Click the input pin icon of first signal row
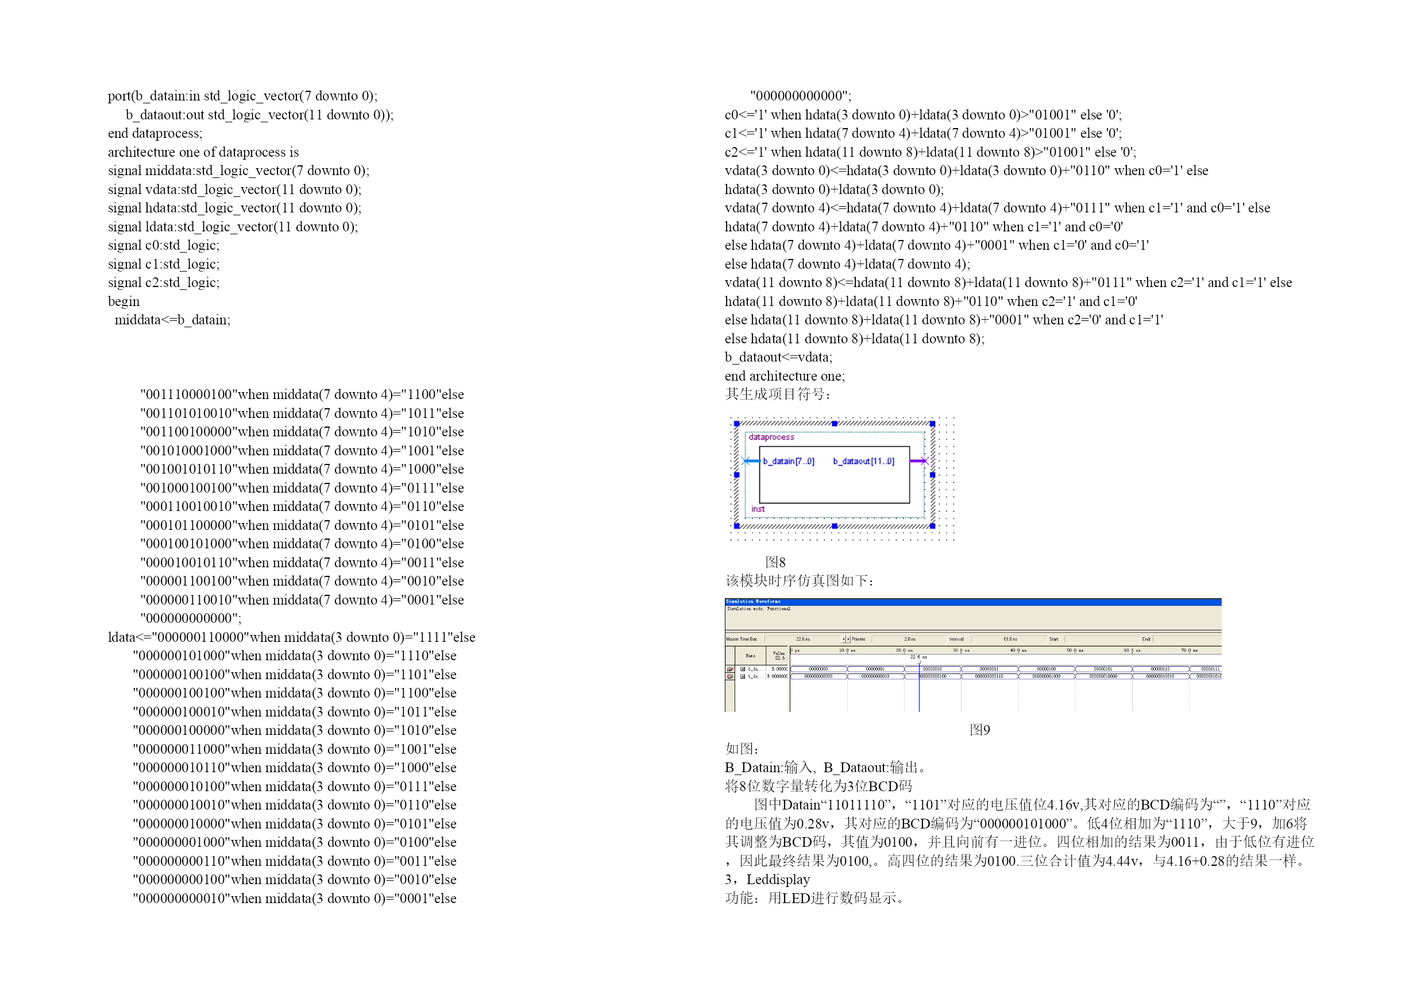 click(x=730, y=669)
